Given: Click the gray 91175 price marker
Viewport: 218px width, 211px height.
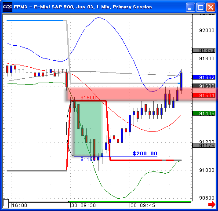Looking at the screenshot, I should tap(204, 146).
